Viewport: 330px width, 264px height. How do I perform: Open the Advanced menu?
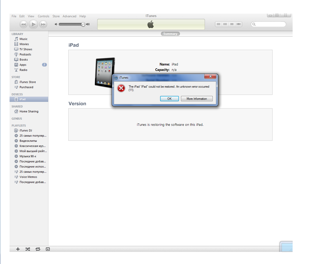coord(69,16)
